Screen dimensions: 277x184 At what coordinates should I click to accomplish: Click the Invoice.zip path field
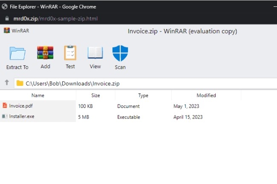[146, 83]
